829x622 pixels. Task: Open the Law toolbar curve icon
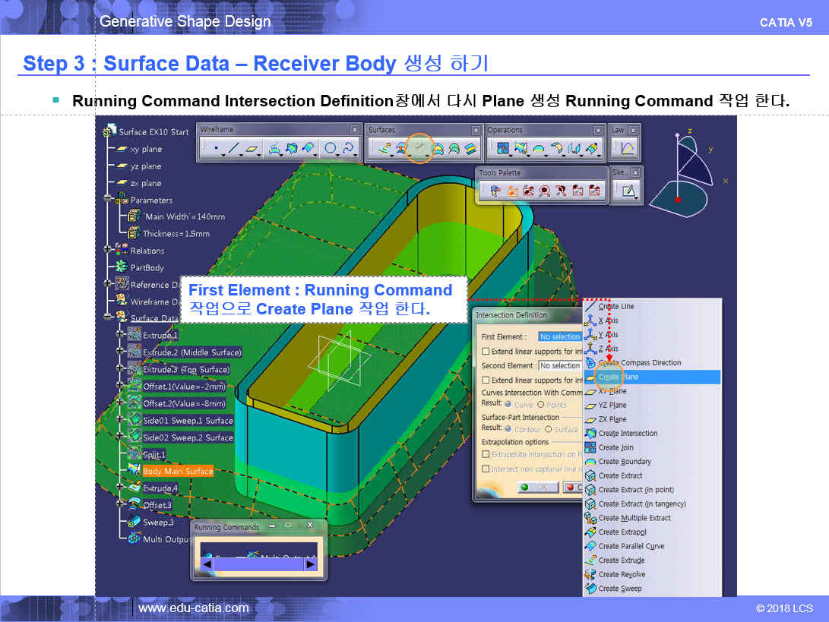[628, 149]
